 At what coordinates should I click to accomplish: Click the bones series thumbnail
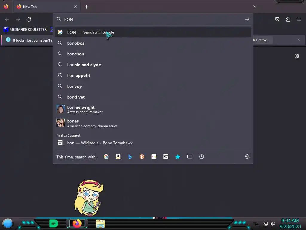pos(60,123)
